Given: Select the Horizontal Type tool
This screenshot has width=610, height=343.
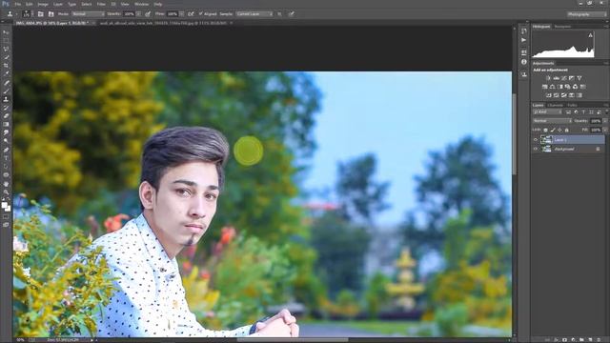Looking at the screenshot, I should click(x=6, y=158).
